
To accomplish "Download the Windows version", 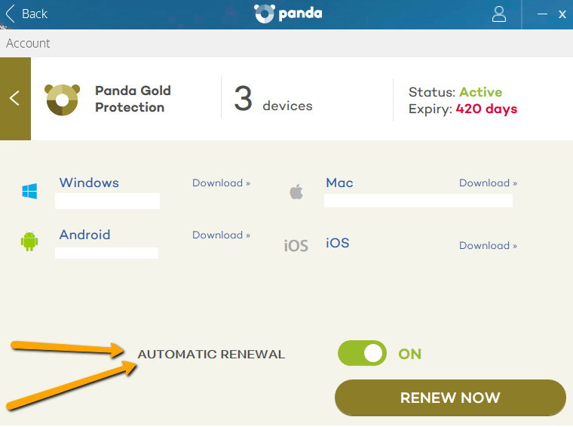I will pyautogui.click(x=222, y=183).
